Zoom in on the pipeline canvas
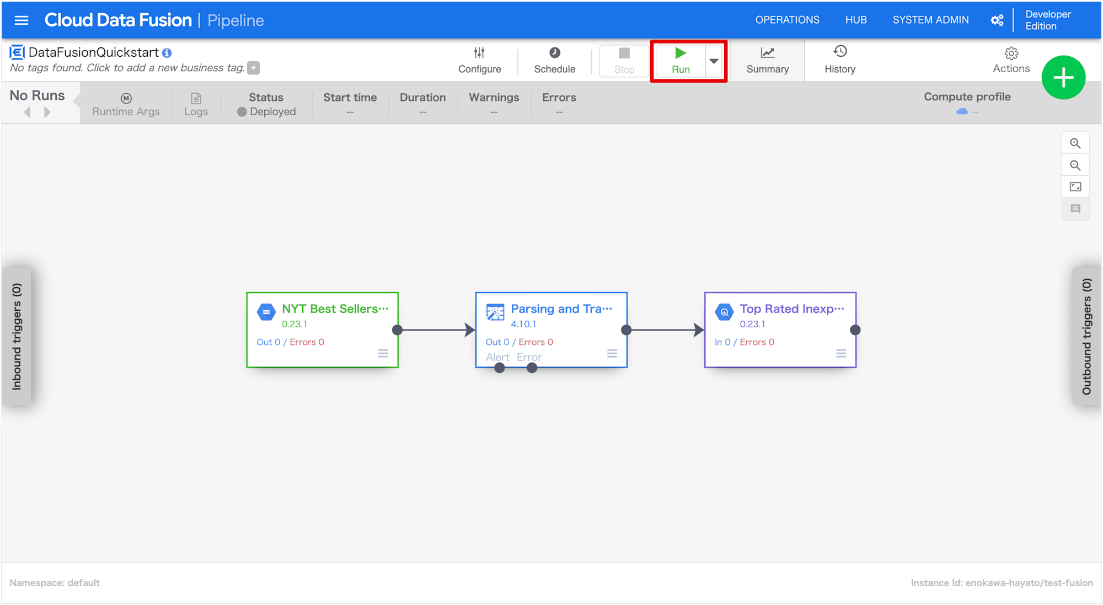 pos(1075,143)
